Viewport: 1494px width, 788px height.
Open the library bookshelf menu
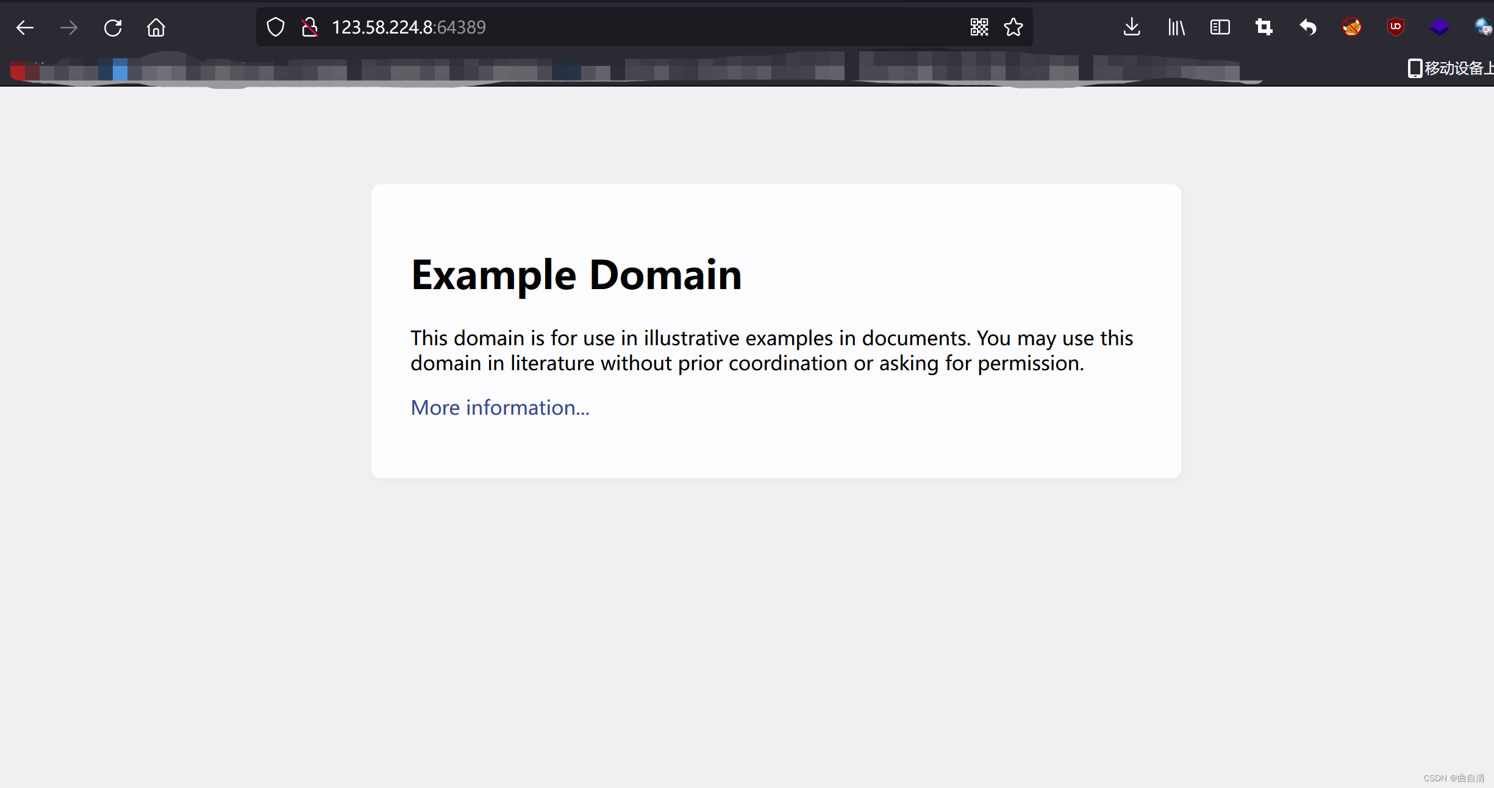coord(1176,27)
